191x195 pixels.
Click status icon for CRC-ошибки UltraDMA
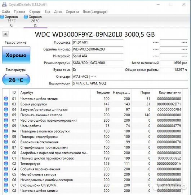(x=6, y=185)
